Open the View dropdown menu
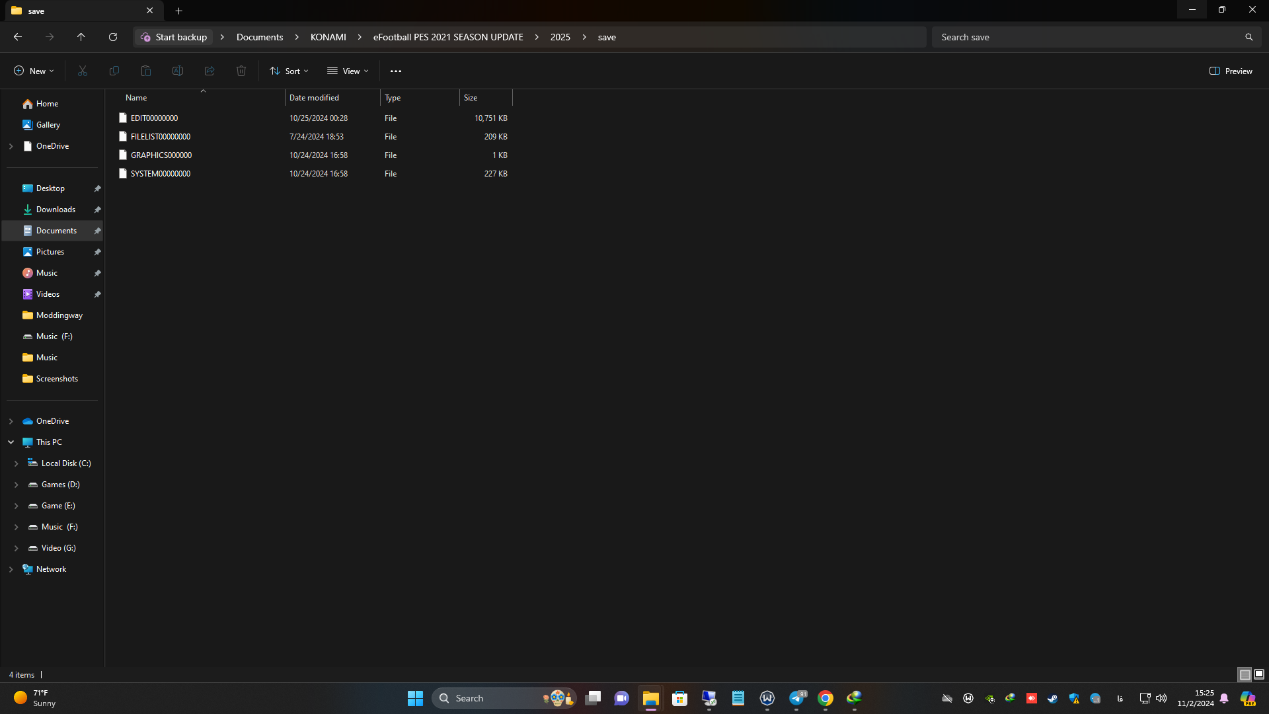This screenshot has height=714, width=1269. [x=348, y=71]
